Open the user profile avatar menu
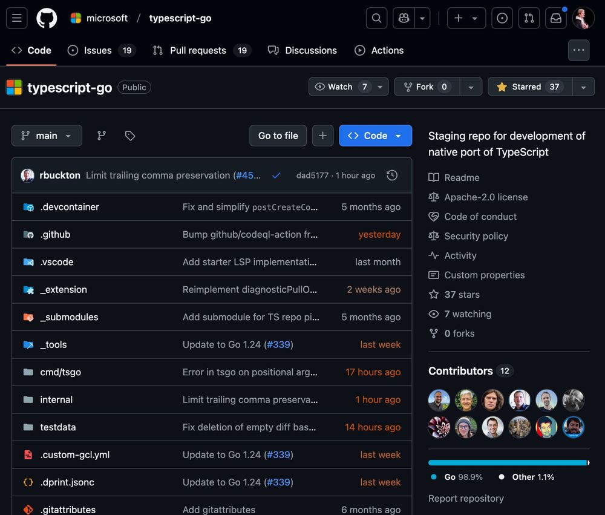Image resolution: width=605 pixels, height=515 pixels. pyautogui.click(x=583, y=18)
